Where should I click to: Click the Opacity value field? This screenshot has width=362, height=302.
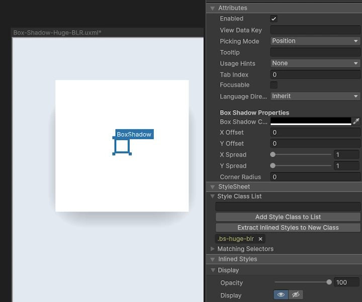click(x=346, y=282)
